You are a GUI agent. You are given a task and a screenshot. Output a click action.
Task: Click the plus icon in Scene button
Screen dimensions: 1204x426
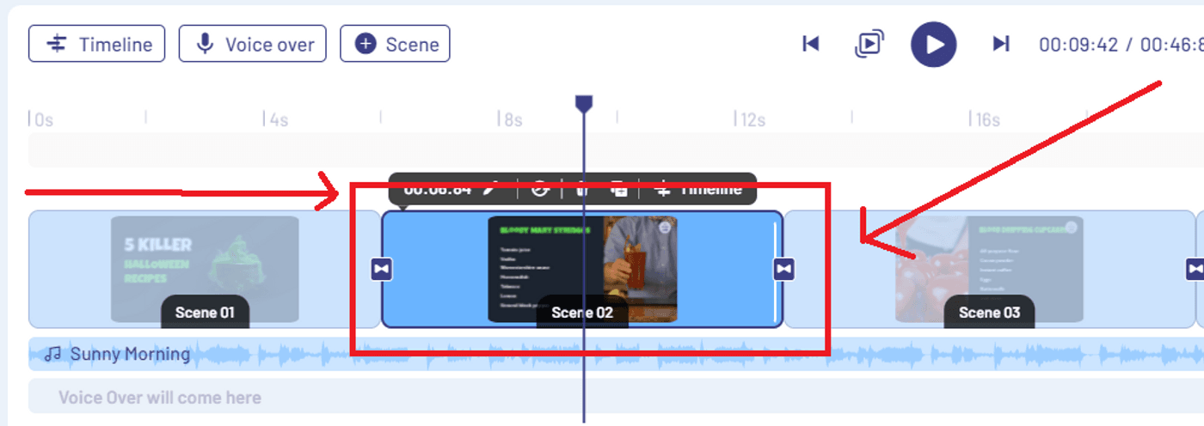[x=365, y=44]
